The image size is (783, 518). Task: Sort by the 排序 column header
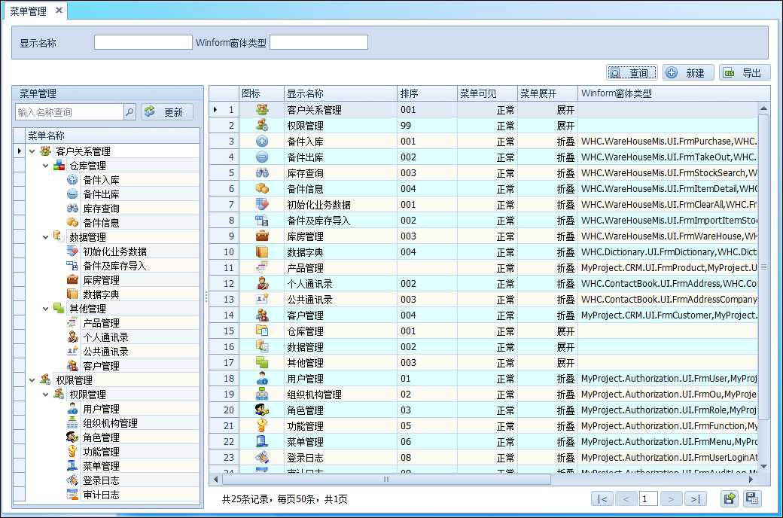click(x=426, y=93)
